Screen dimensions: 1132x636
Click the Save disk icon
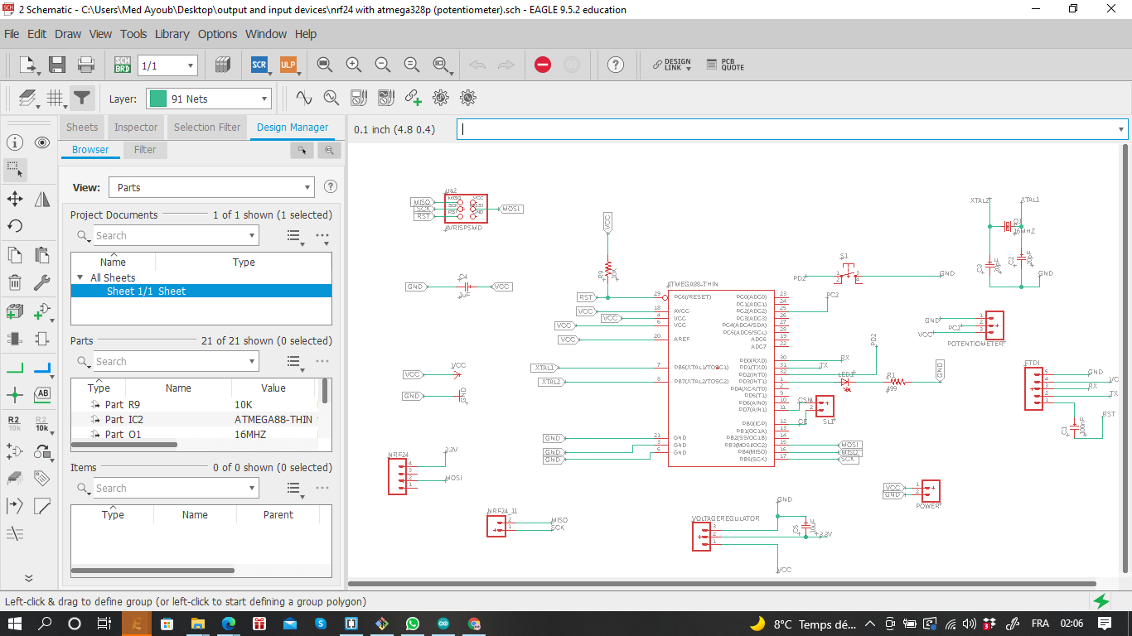[x=57, y=65]
